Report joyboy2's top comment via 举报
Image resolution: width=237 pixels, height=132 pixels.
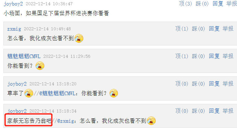[x=231, y=4]
